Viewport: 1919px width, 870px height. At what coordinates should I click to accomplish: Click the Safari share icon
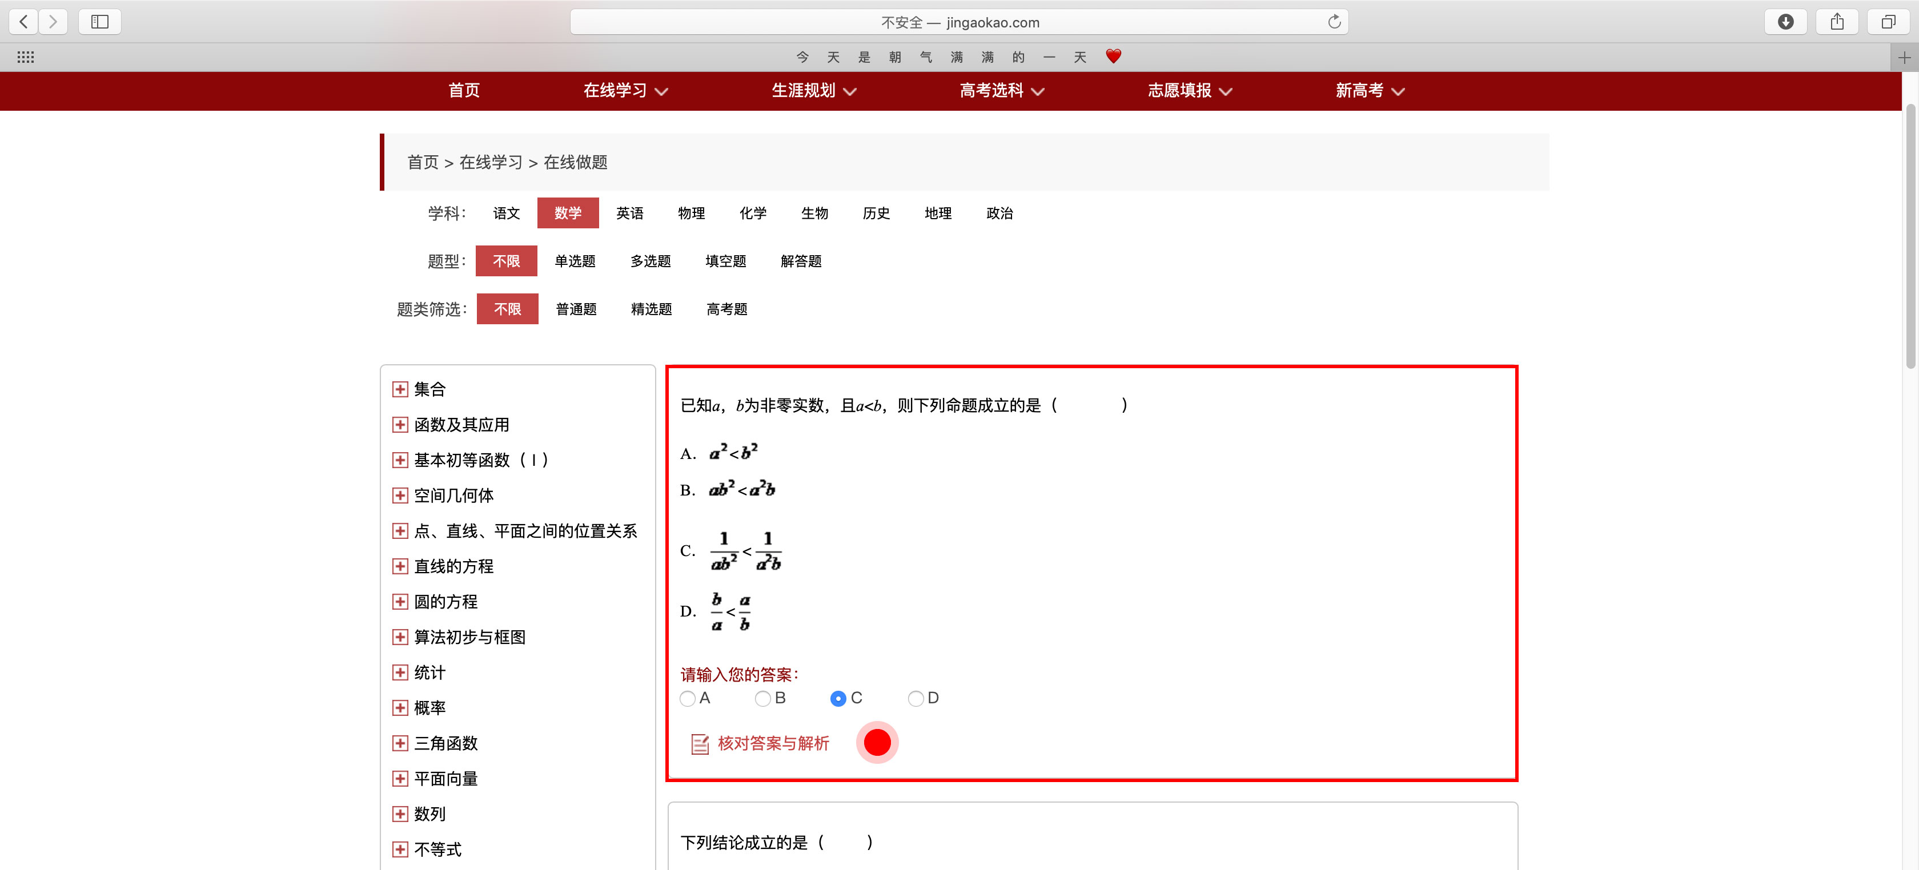(x=1836, y=22)
